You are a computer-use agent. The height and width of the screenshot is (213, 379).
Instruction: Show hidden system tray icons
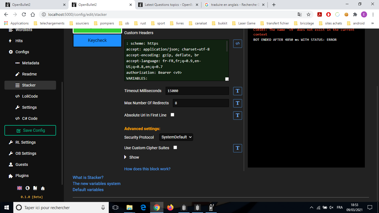[x=312, y=207]
